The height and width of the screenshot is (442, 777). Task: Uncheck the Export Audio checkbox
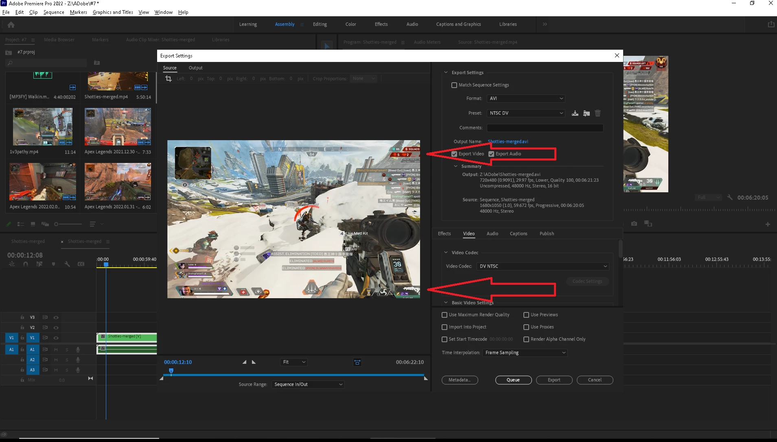click(491, 154)
